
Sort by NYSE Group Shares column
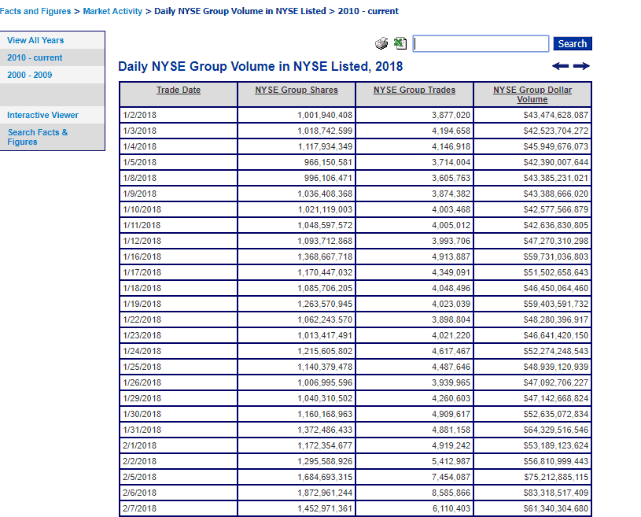tap(297, 90)
